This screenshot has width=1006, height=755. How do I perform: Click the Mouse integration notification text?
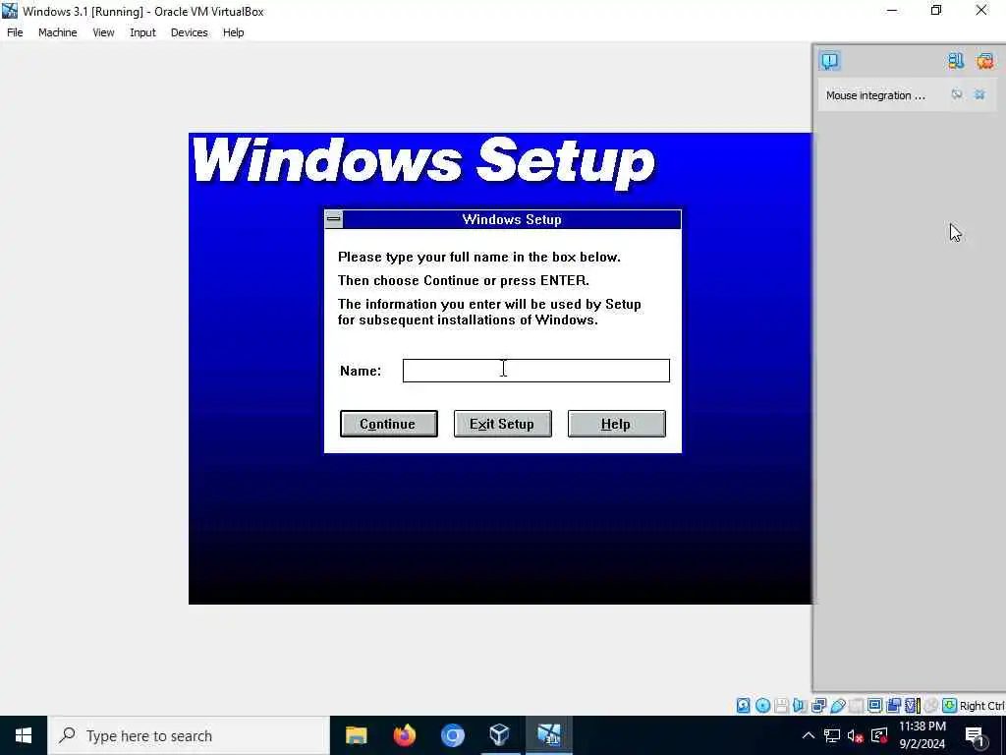(875, 95)
